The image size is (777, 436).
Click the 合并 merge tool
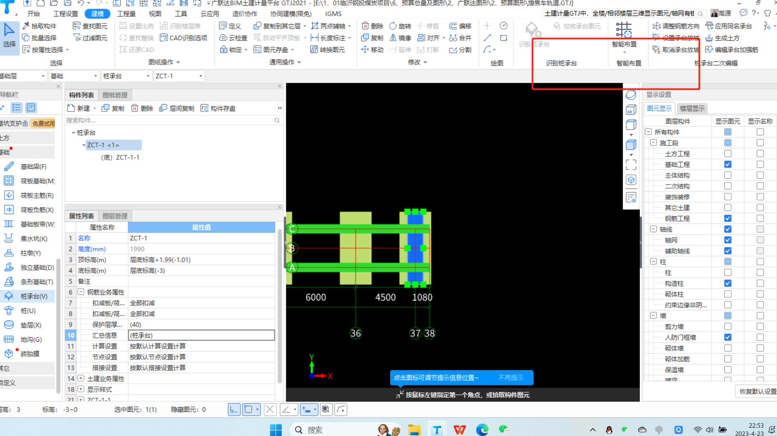tap(460, 38)
